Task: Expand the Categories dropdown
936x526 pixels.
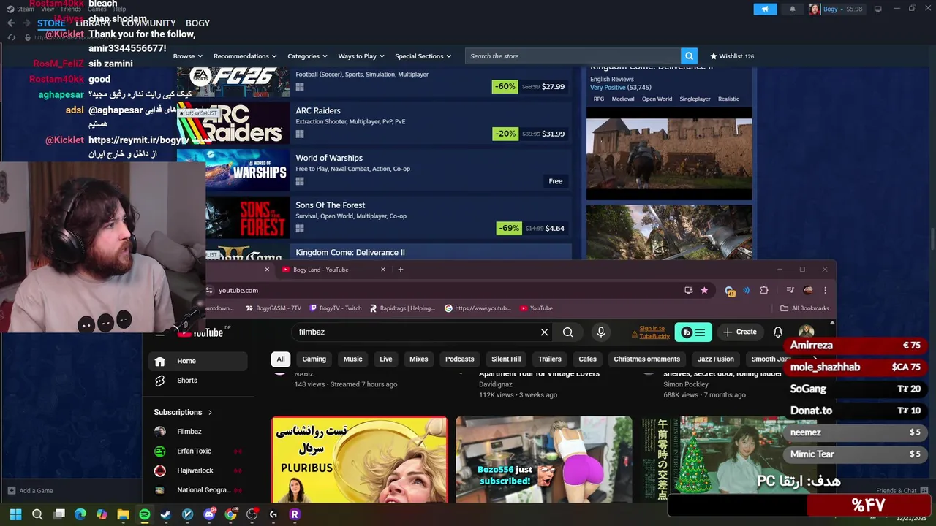Action: point(307,56)
